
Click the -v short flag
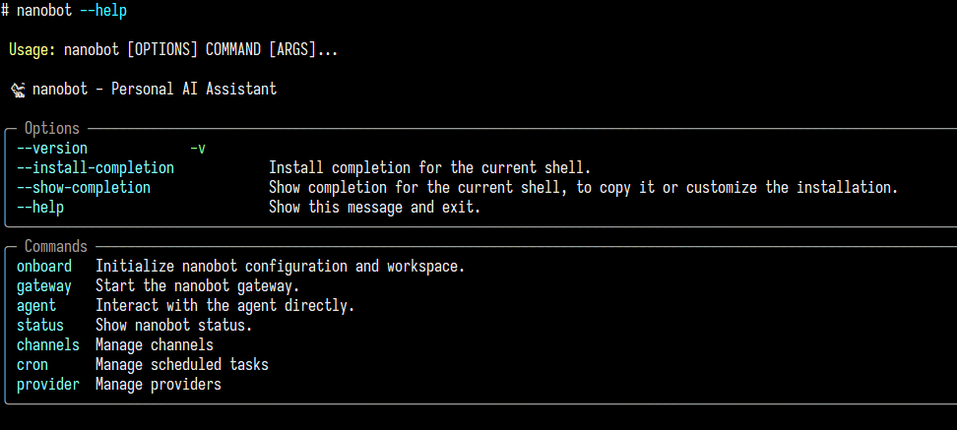(x=198, y=149)
